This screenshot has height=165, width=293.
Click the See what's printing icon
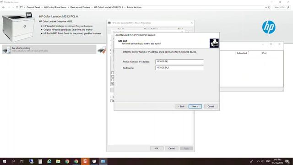pos(7,50)
